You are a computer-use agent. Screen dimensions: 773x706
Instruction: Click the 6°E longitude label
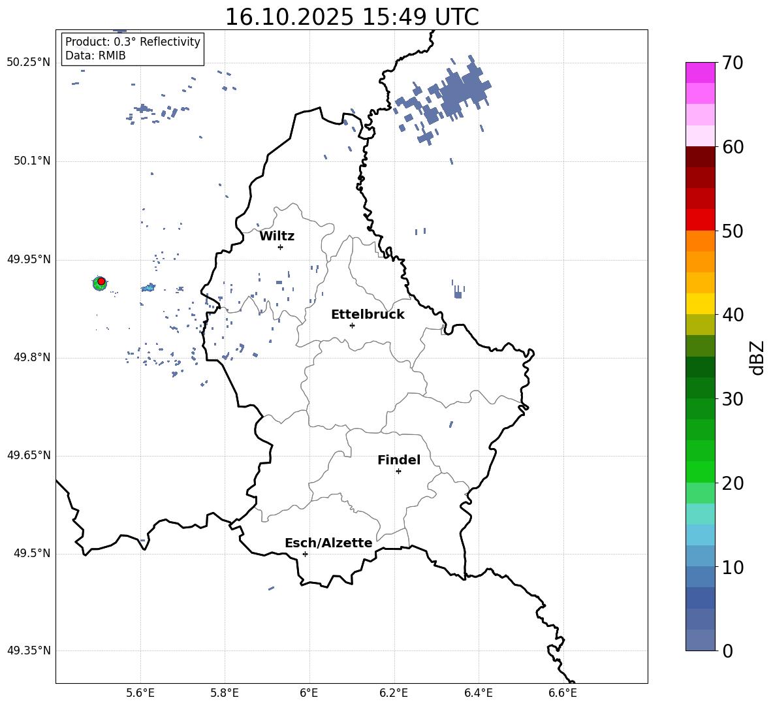(309, 693)
